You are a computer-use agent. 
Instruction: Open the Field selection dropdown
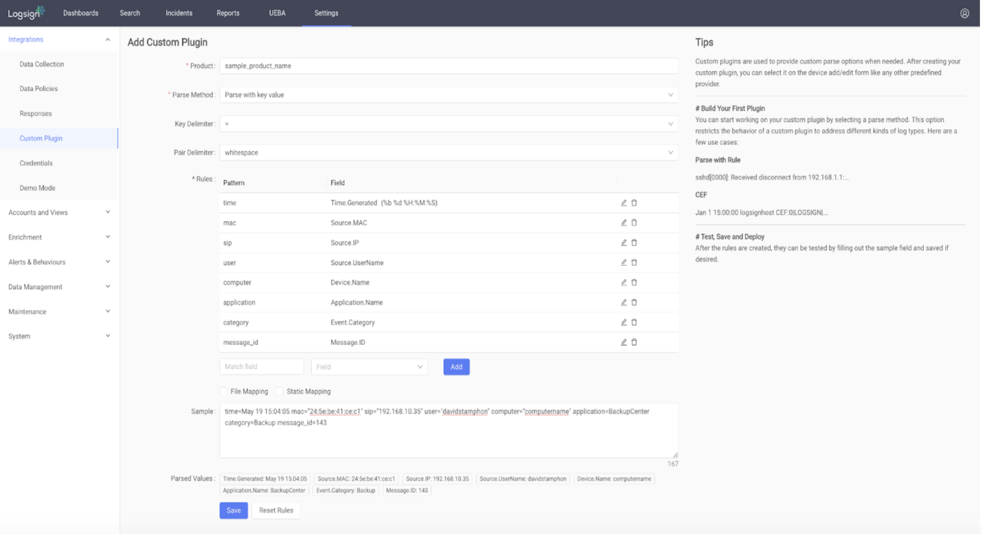369,367
